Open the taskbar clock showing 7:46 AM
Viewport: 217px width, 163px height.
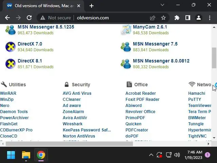pos(193,155)
